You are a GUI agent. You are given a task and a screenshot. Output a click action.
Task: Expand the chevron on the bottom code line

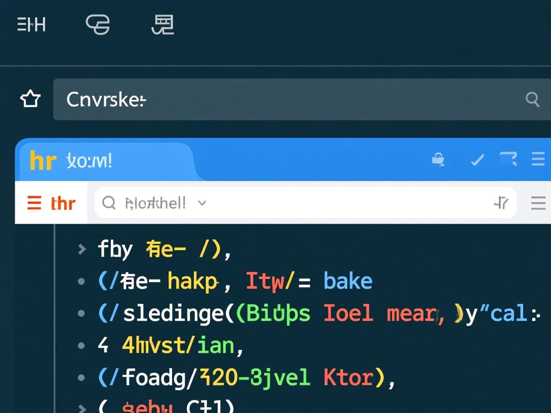82,408
